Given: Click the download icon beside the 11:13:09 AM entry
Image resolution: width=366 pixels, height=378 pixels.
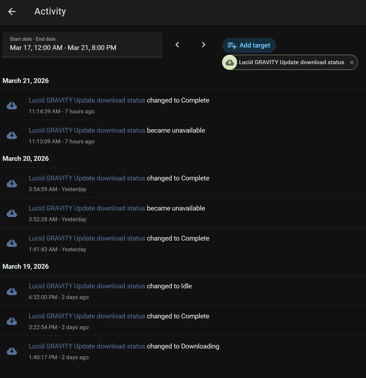Looking at the screenshot, I should (12, 135).
